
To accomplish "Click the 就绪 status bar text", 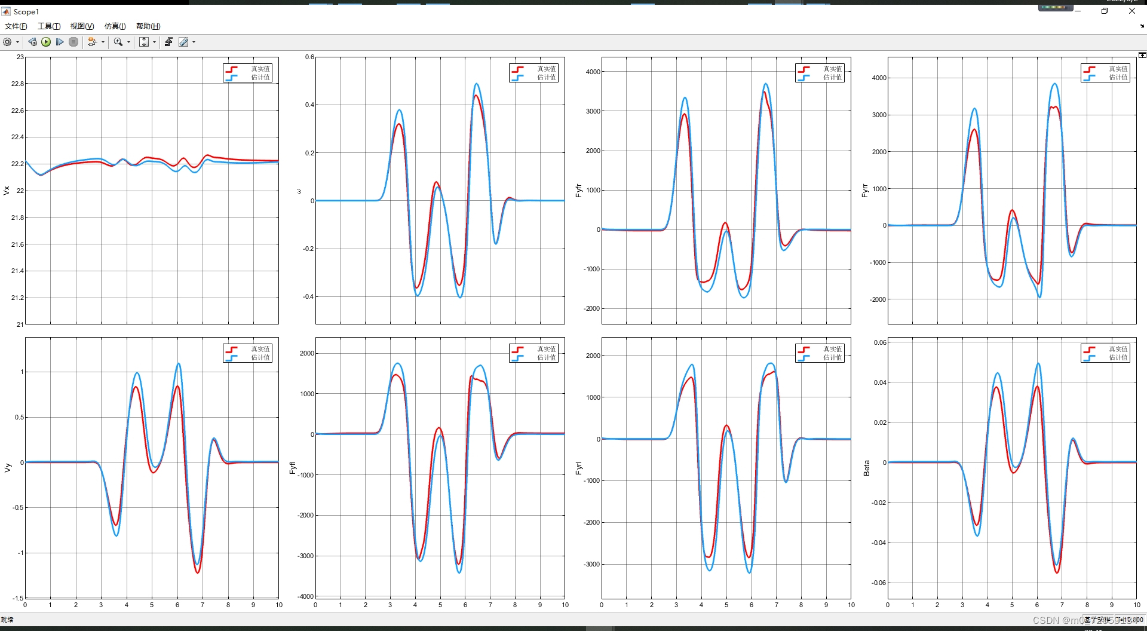I will click(x=7, y=620).
